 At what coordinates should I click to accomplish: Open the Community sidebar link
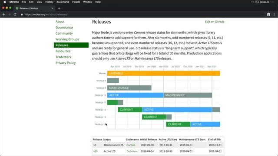64,33
